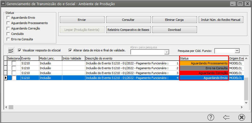Check the Aguardando Correção status filter
This screenshot has width=252, height=123.
pyautogui.click(x=8, y=29)
